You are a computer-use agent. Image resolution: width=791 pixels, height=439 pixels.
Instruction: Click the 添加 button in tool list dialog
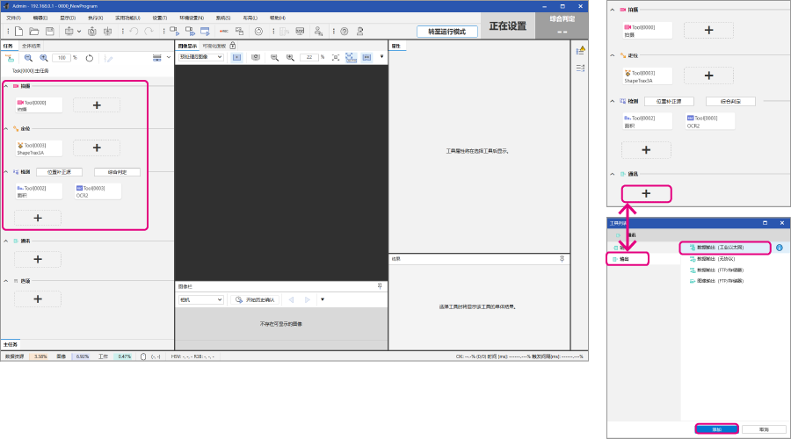tap(715, 429)
